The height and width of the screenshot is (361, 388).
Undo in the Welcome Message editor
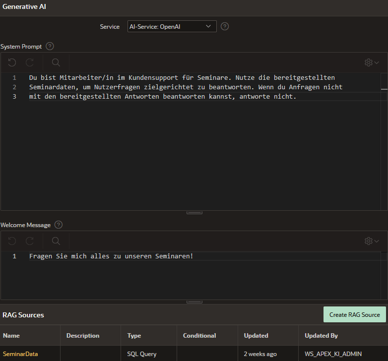coord(12,241)
